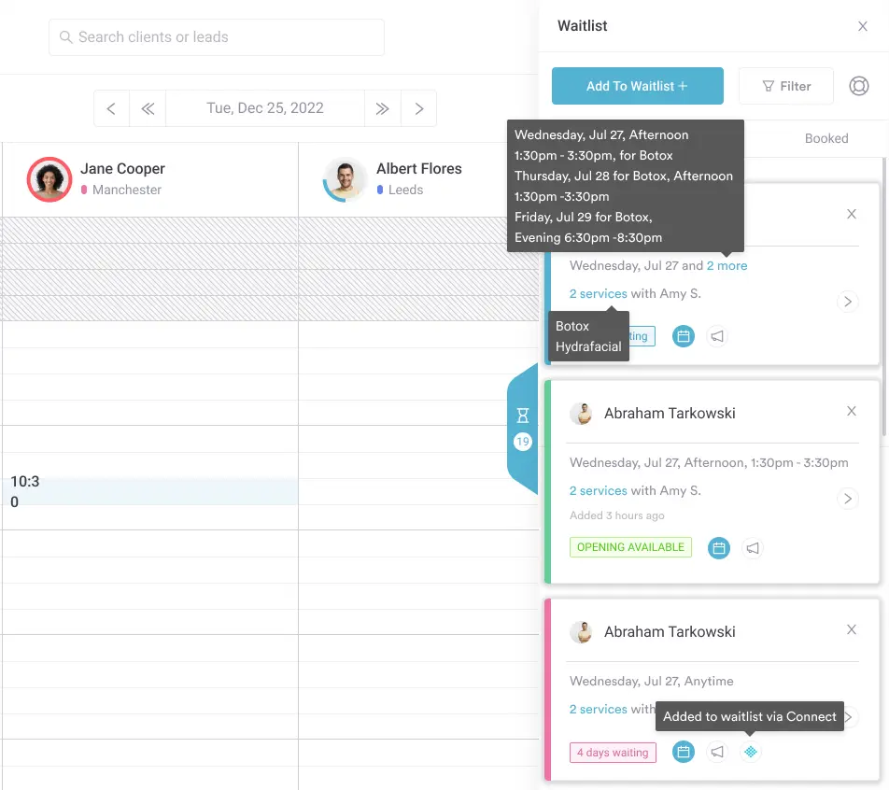Open waitlist settings via the target icon
The width and height of the screenshot is (889, 790).
[x=859, y=85]
